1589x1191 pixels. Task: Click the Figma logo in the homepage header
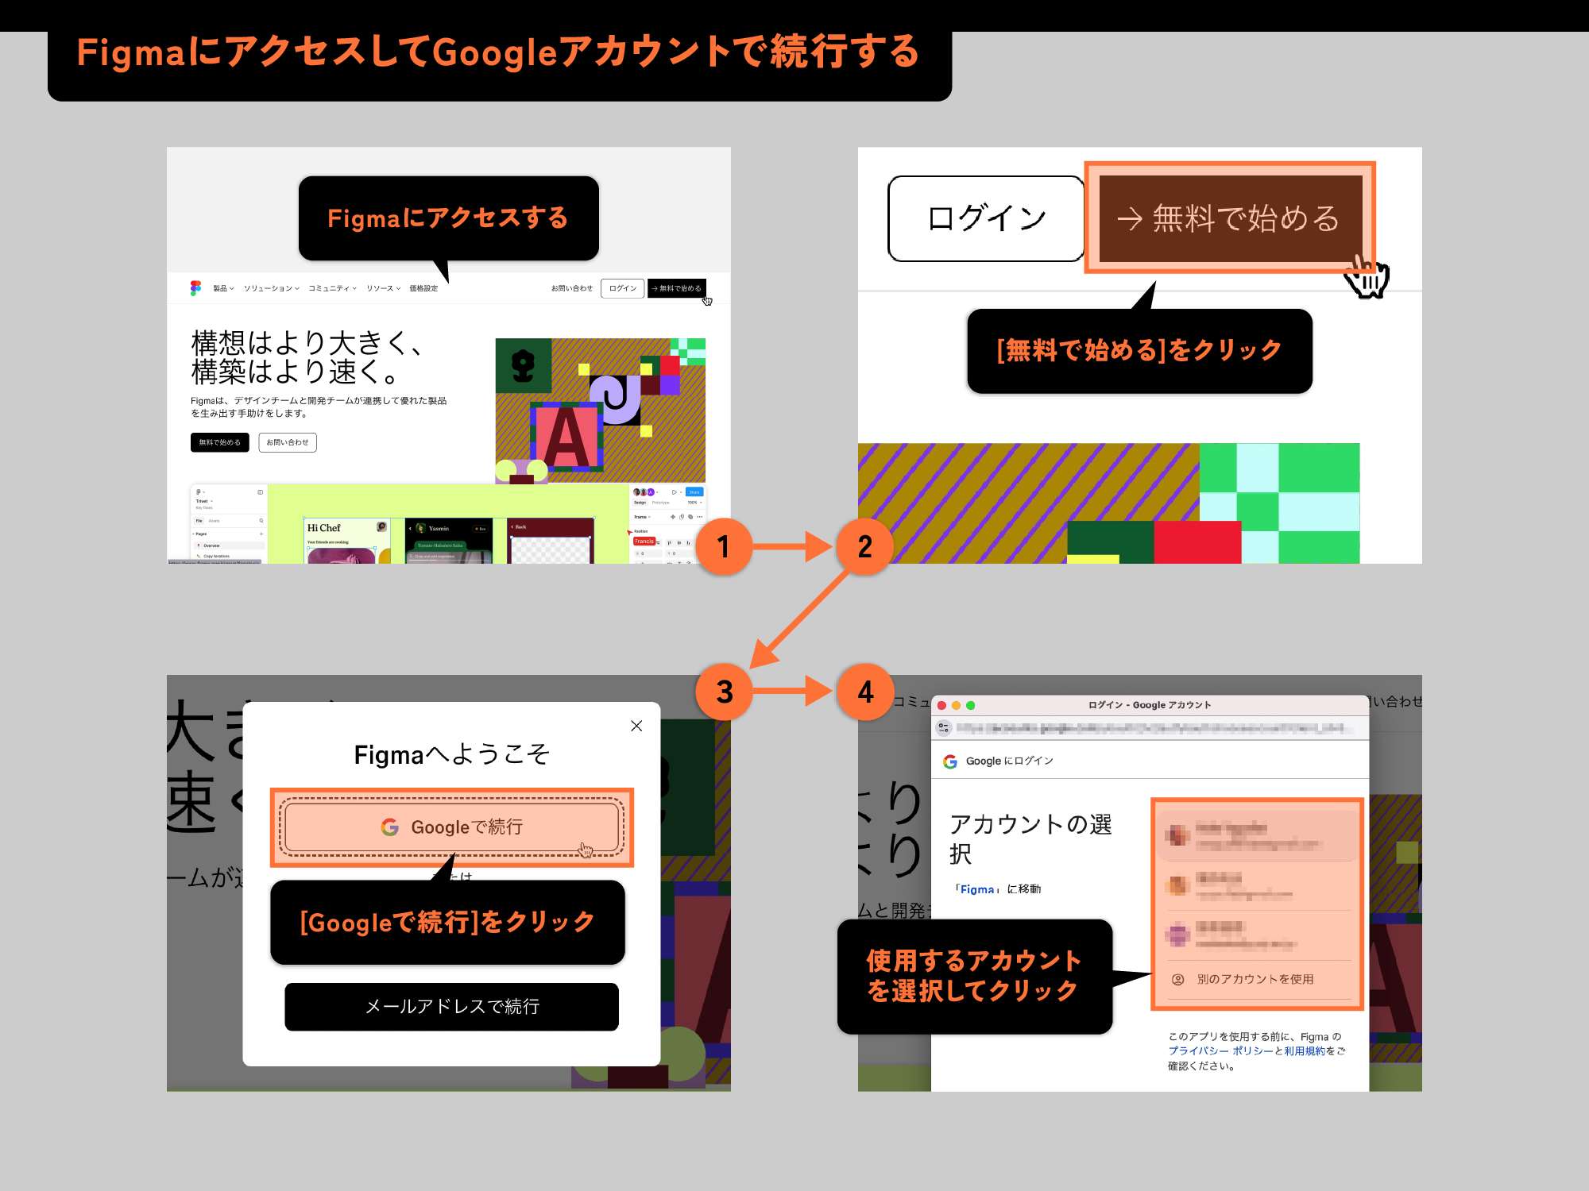(195, 288)
